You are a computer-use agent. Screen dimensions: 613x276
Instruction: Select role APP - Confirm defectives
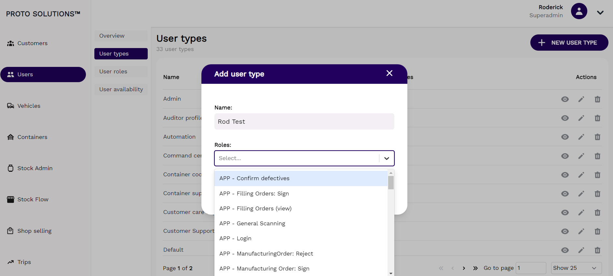tap(301, 178)
